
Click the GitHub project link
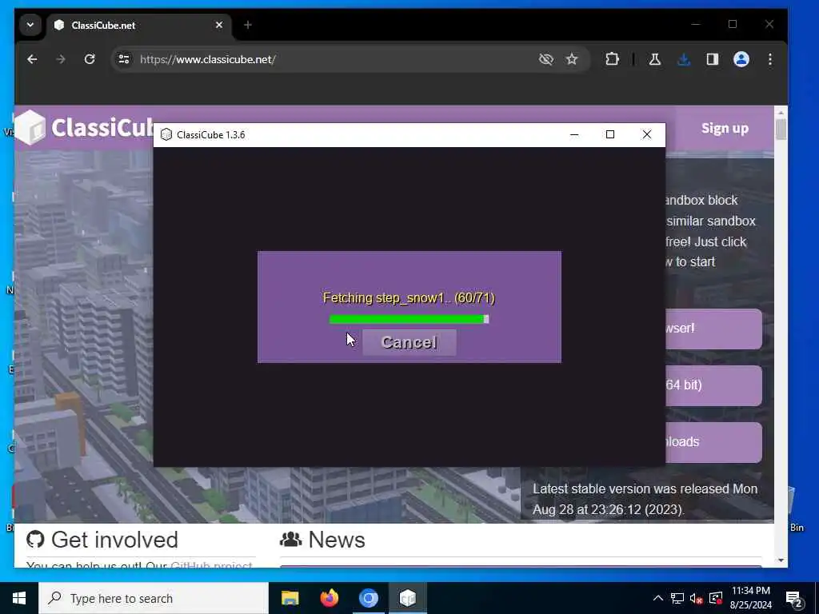pyautogui.click(x=211, y=565)
